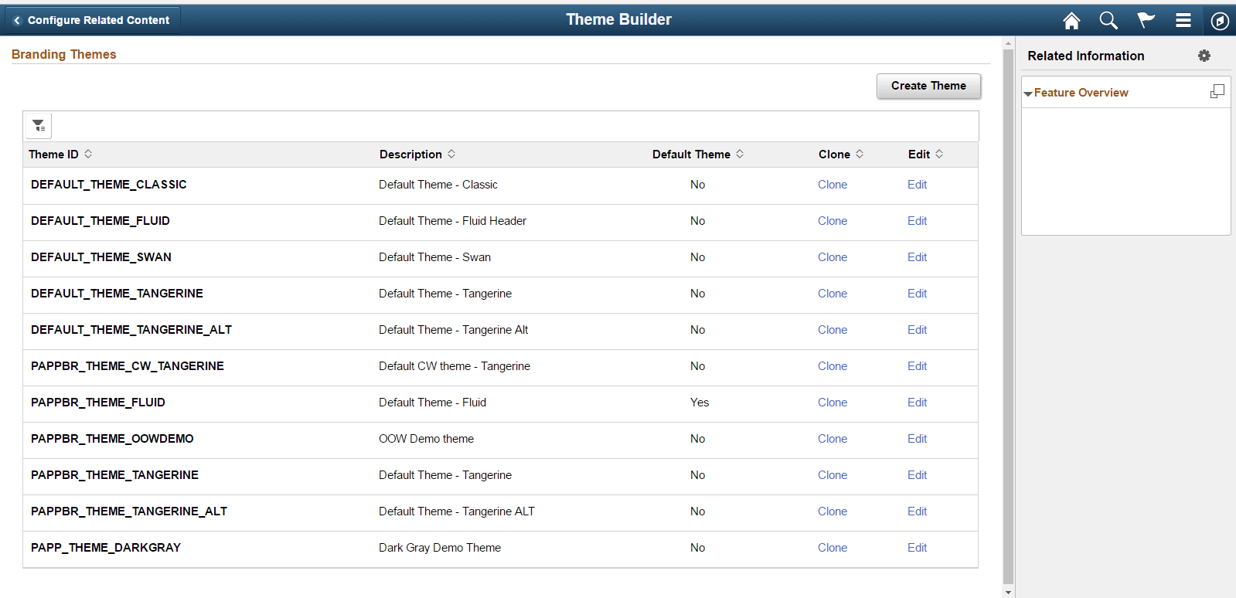The height and width of the screenshot is (598, 1236).
Task: Click 'Dark Gray Demo Theme' description
Action: pyautogui.click(x=440, y=548)
